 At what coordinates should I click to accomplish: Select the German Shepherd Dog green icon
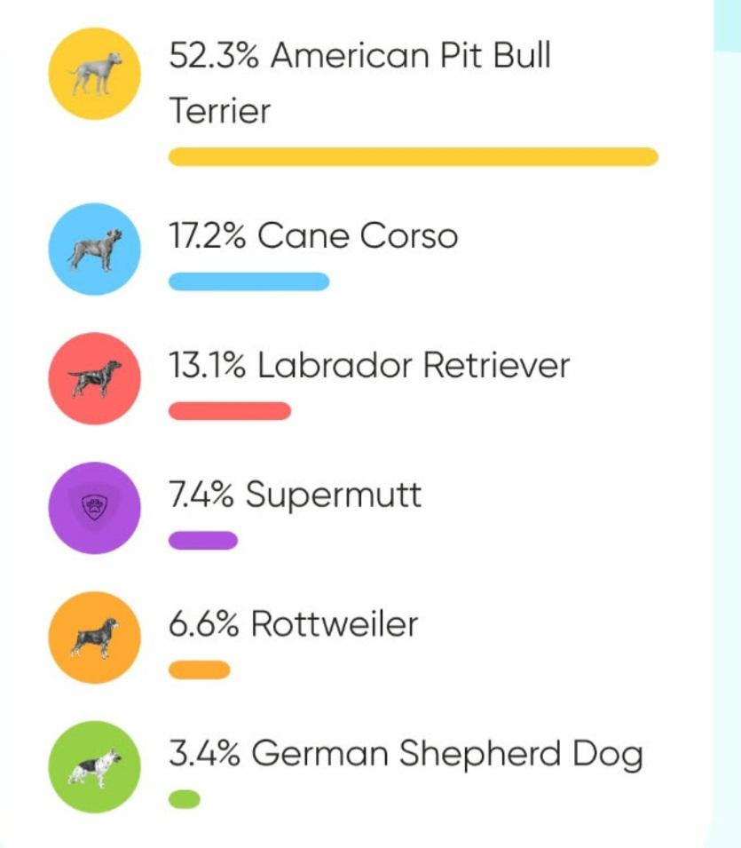point(94,767)
